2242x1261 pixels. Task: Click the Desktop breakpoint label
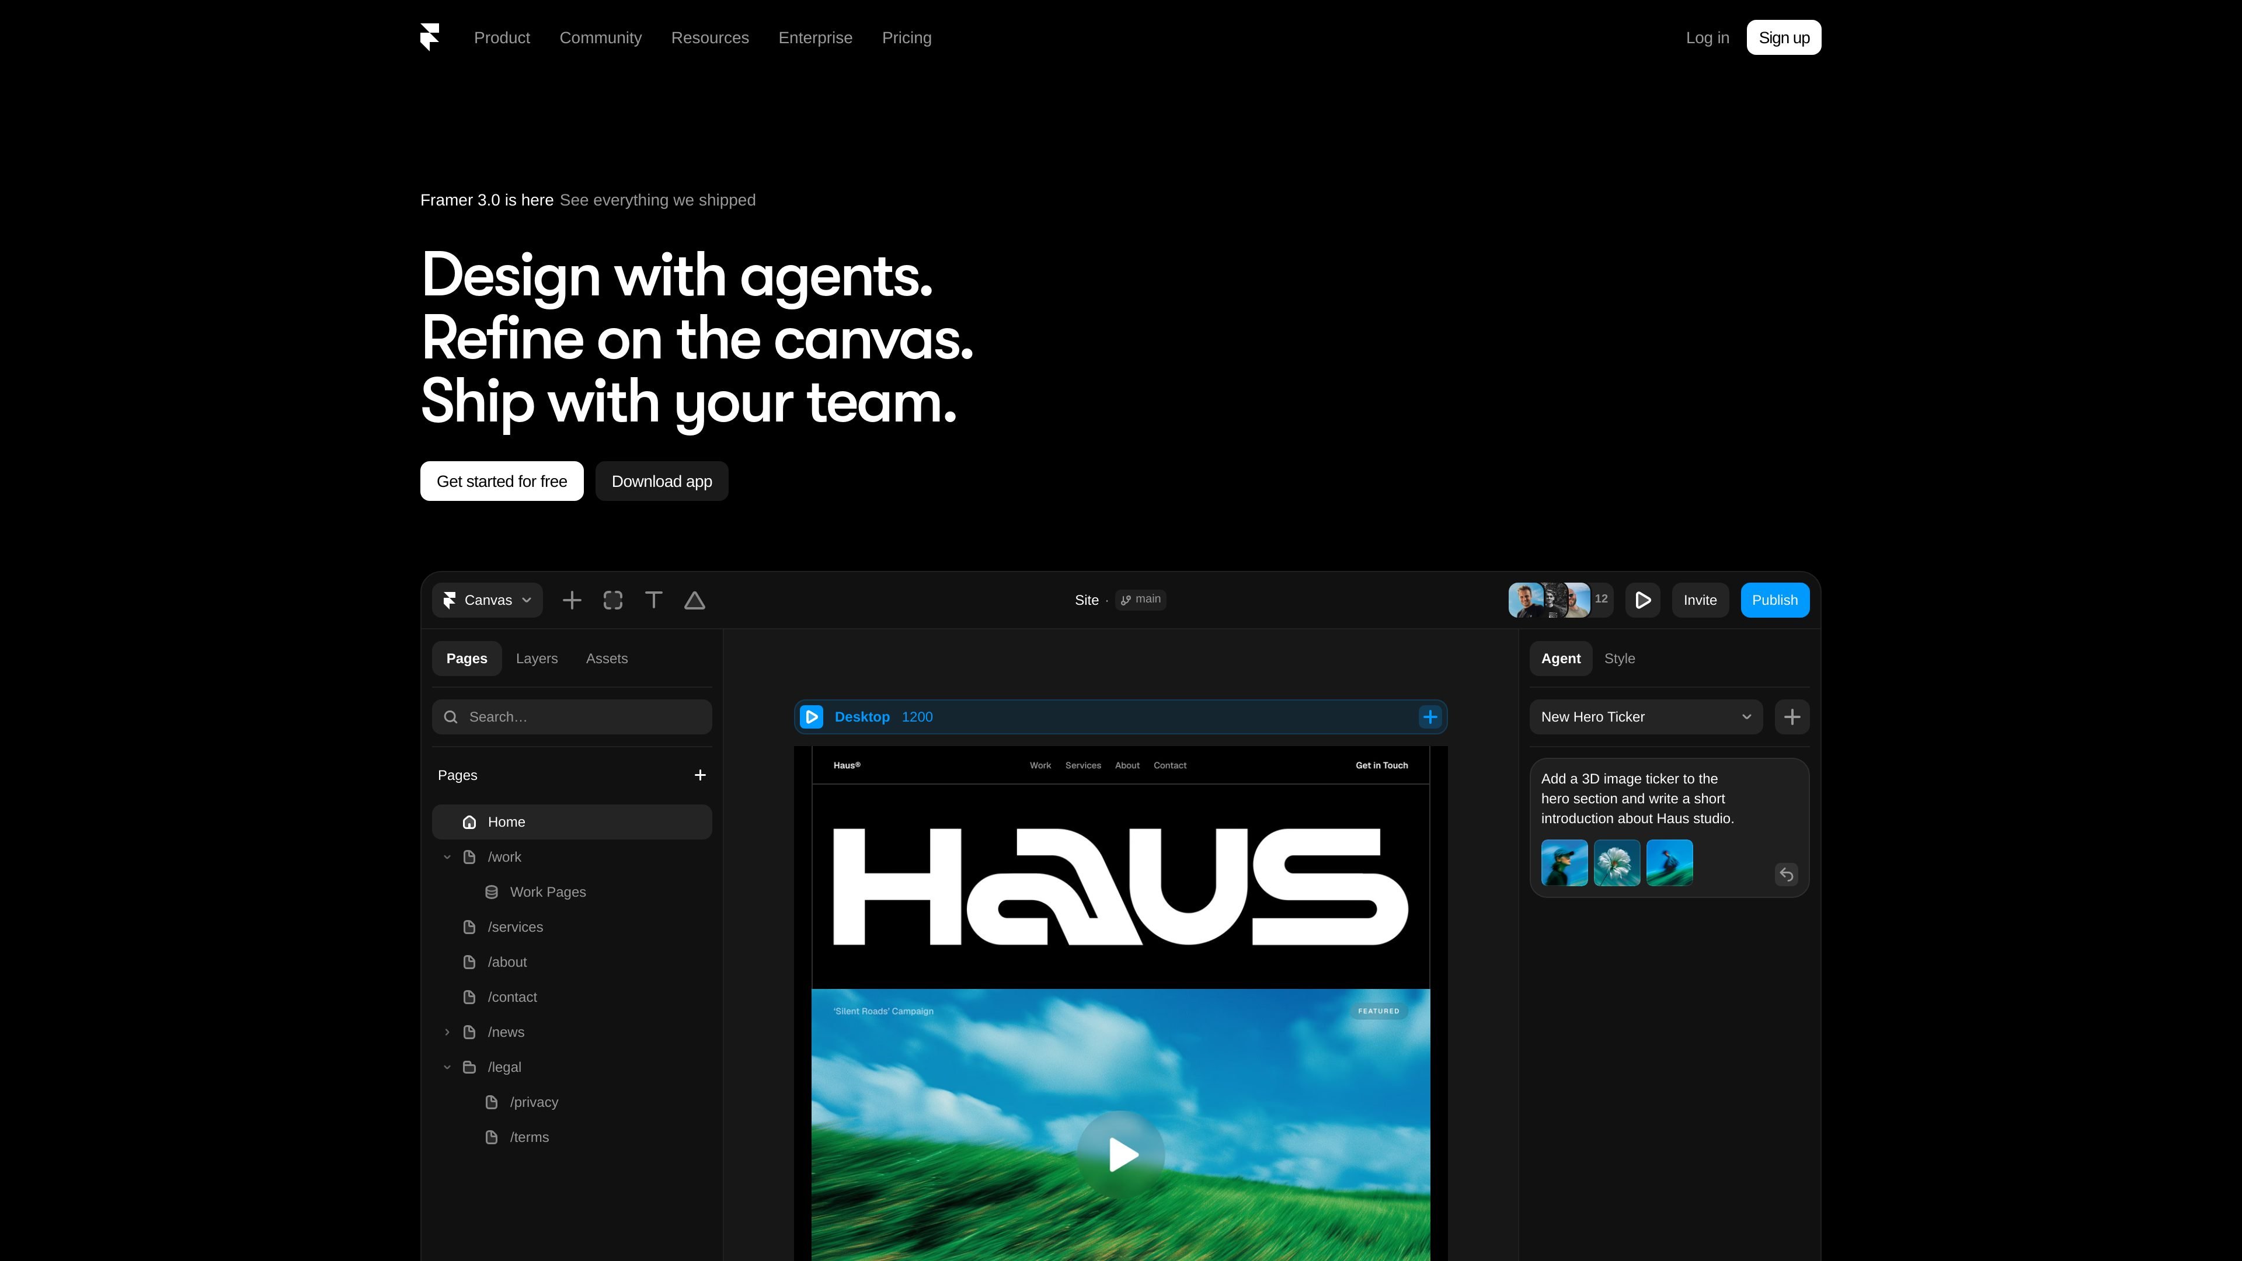[862, 717]
